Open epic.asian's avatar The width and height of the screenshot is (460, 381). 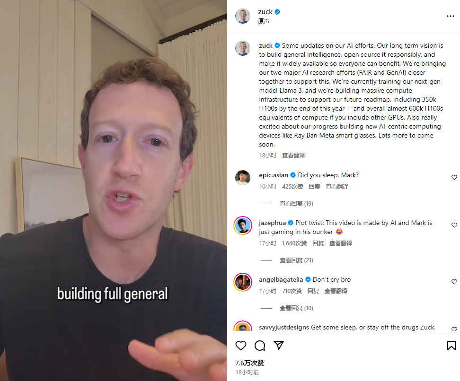(x=243, y=178)
